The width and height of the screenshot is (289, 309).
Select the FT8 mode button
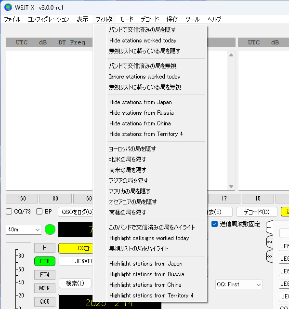pos(45,261)
